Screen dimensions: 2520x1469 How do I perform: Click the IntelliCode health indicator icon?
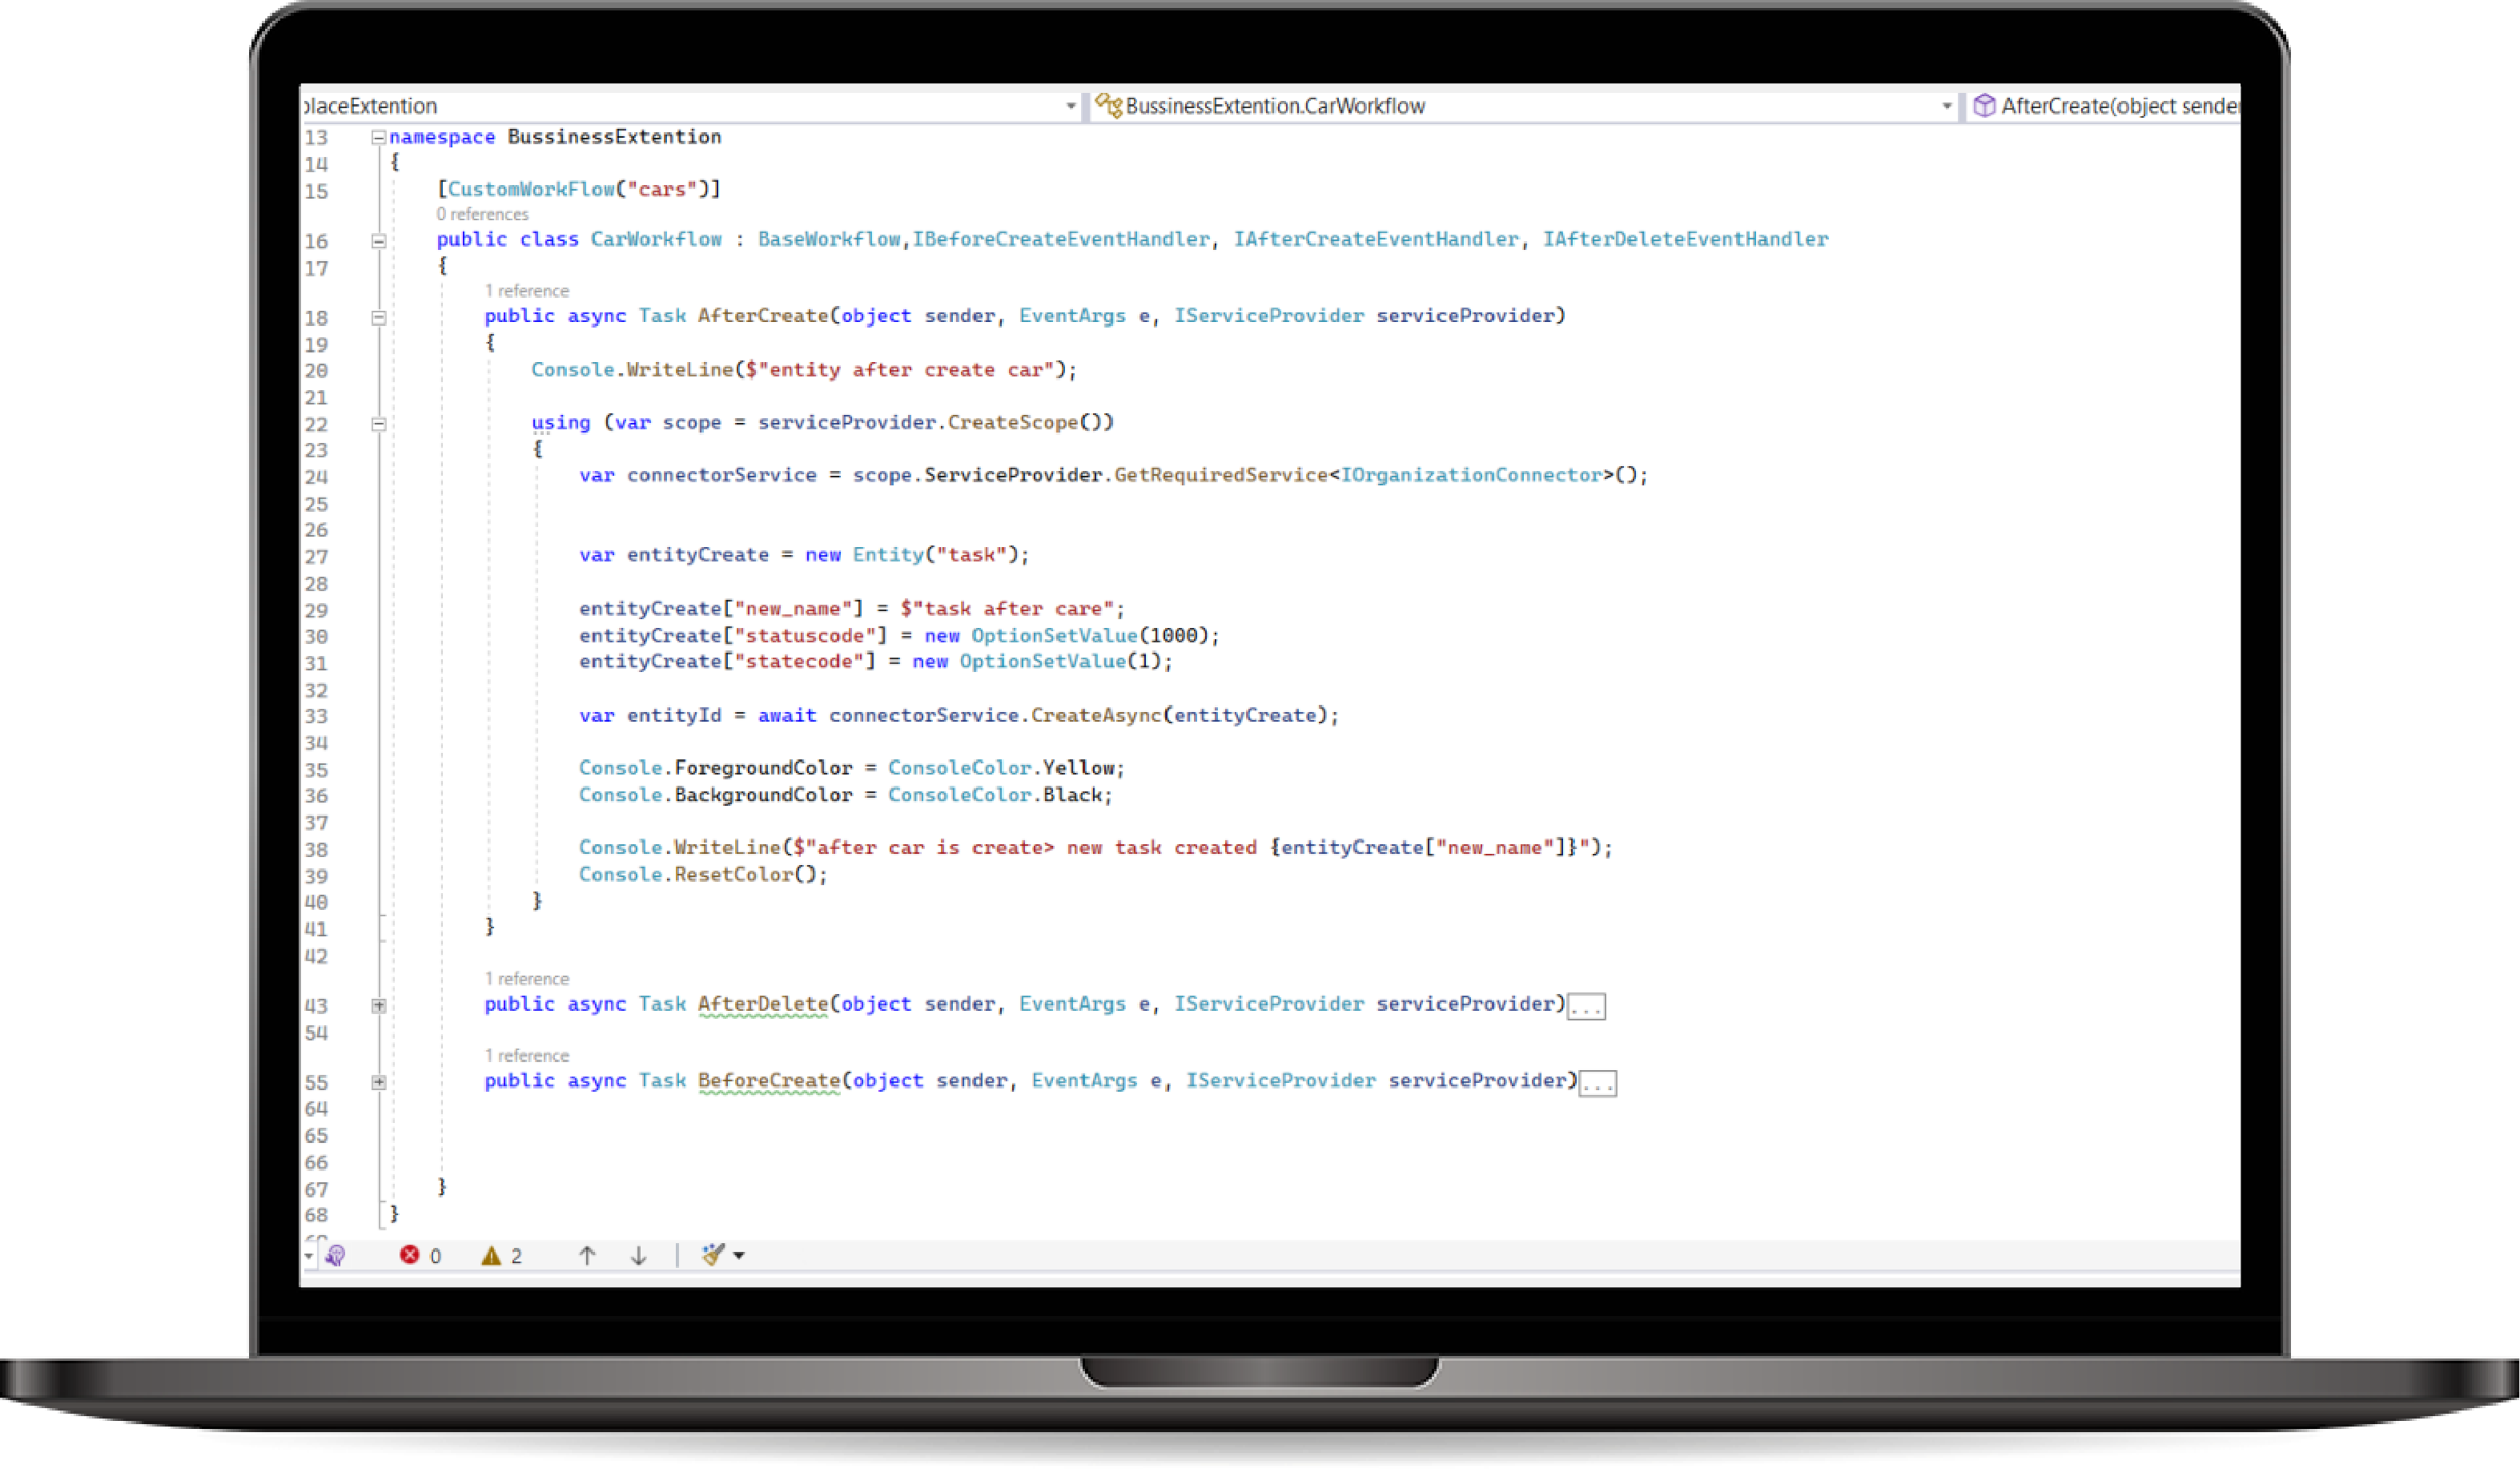335,1255
